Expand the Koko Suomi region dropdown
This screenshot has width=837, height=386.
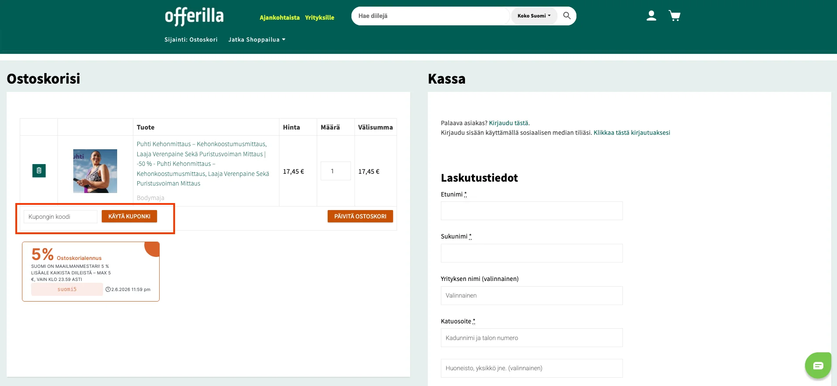pos(534,16)
